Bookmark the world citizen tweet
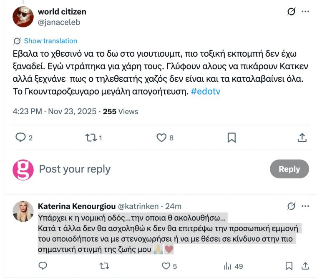The image size is (317, 278). pos(231,138)
